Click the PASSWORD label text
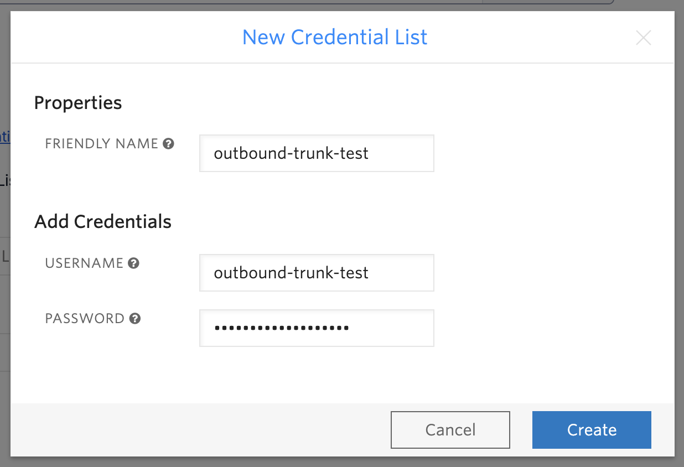This screenshot has width=684, height=467. pyautogui.click(x=85, y=319)
